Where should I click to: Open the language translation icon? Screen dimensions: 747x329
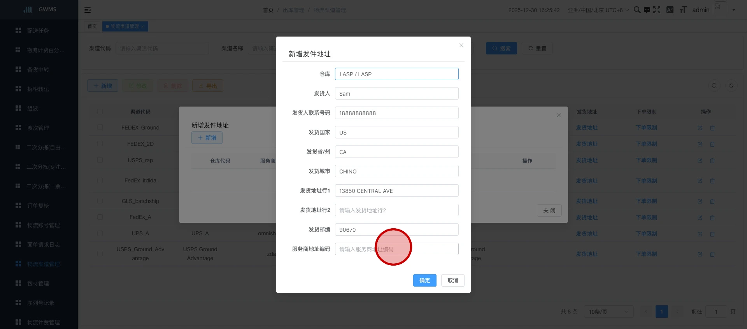(670, 10)
